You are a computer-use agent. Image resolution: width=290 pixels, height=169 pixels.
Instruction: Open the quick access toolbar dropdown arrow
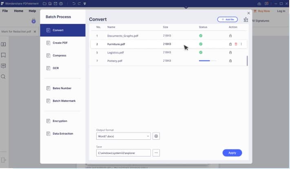click(x=85, y=4)
